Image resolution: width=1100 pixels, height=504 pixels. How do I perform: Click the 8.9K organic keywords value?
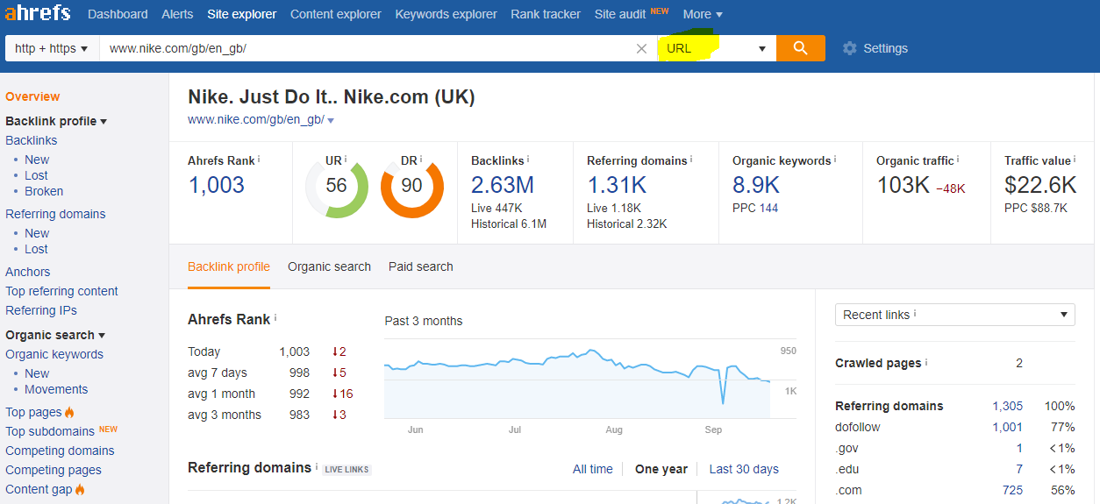pos(756,185)
